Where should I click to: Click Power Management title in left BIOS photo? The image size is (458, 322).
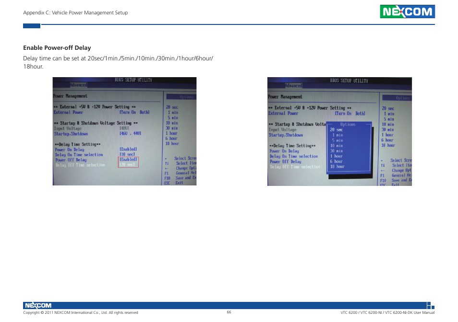click(x=70, y=96)
